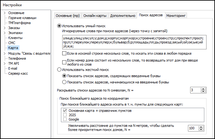Choose addresses начинающихся на введенные буквы
Screen dimensions: 215x139
(64, 82)
